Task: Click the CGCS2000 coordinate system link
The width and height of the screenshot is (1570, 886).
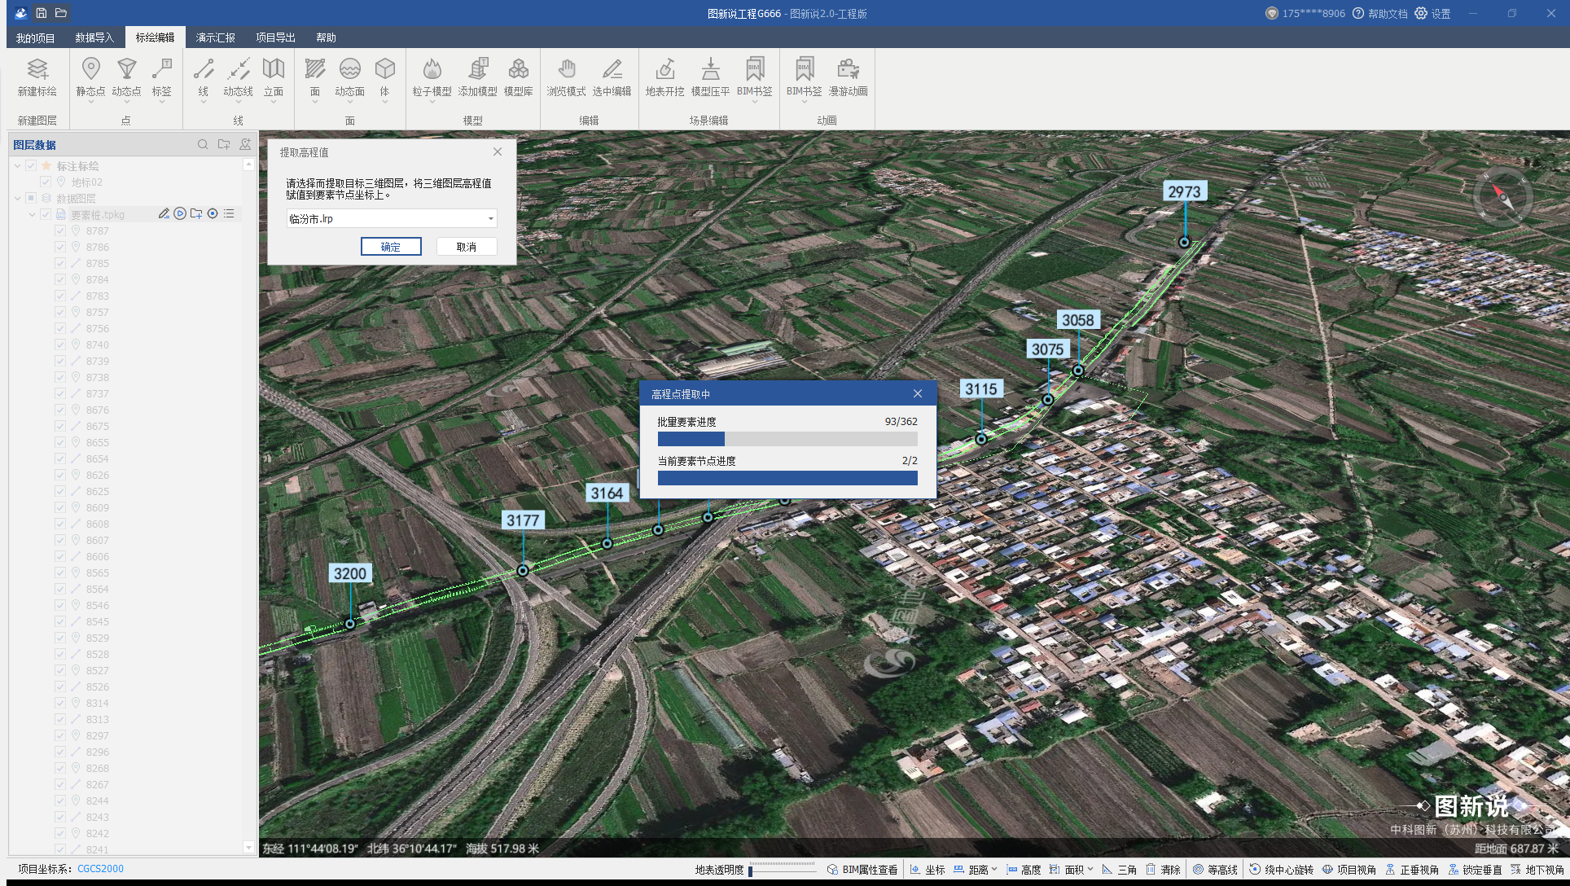Action: click(x=101, y=869)
